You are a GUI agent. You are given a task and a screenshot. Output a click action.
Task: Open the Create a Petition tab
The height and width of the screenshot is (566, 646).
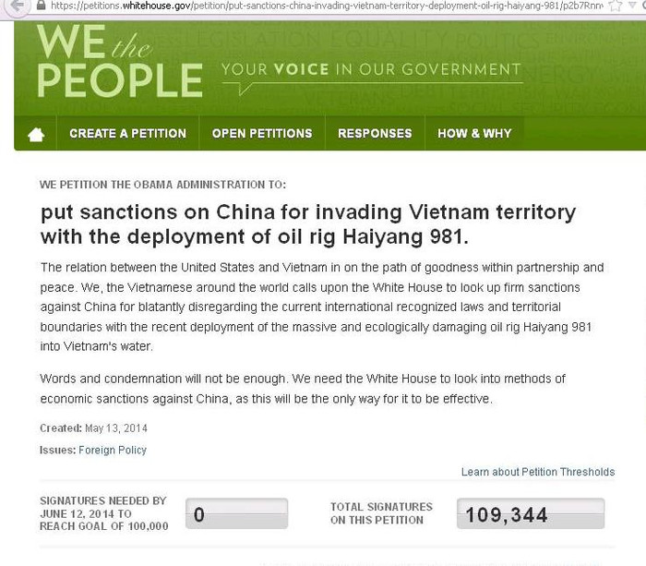(x=127, y=133)
